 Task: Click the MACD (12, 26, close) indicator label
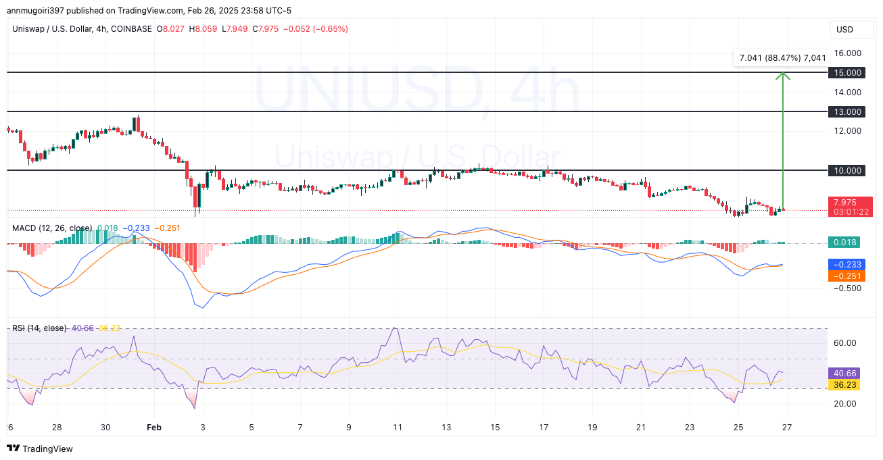click(52, 228)
